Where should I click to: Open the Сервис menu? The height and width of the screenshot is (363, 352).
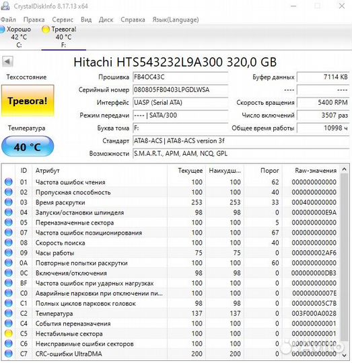point(63,19)
